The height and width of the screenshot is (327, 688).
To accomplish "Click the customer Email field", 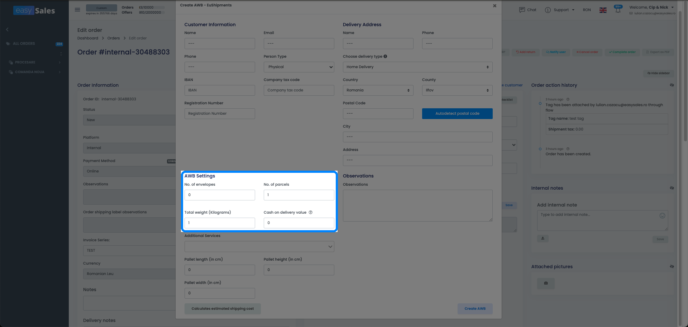I will pos(299,44).
